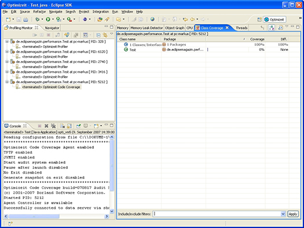
Task: Switch to the CPU tab
Action: tap(189, 28)
